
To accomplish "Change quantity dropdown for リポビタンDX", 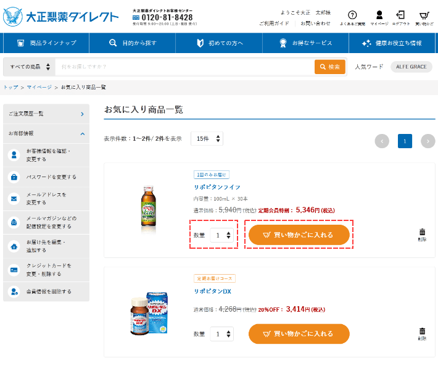I will (x=222, y=334).
